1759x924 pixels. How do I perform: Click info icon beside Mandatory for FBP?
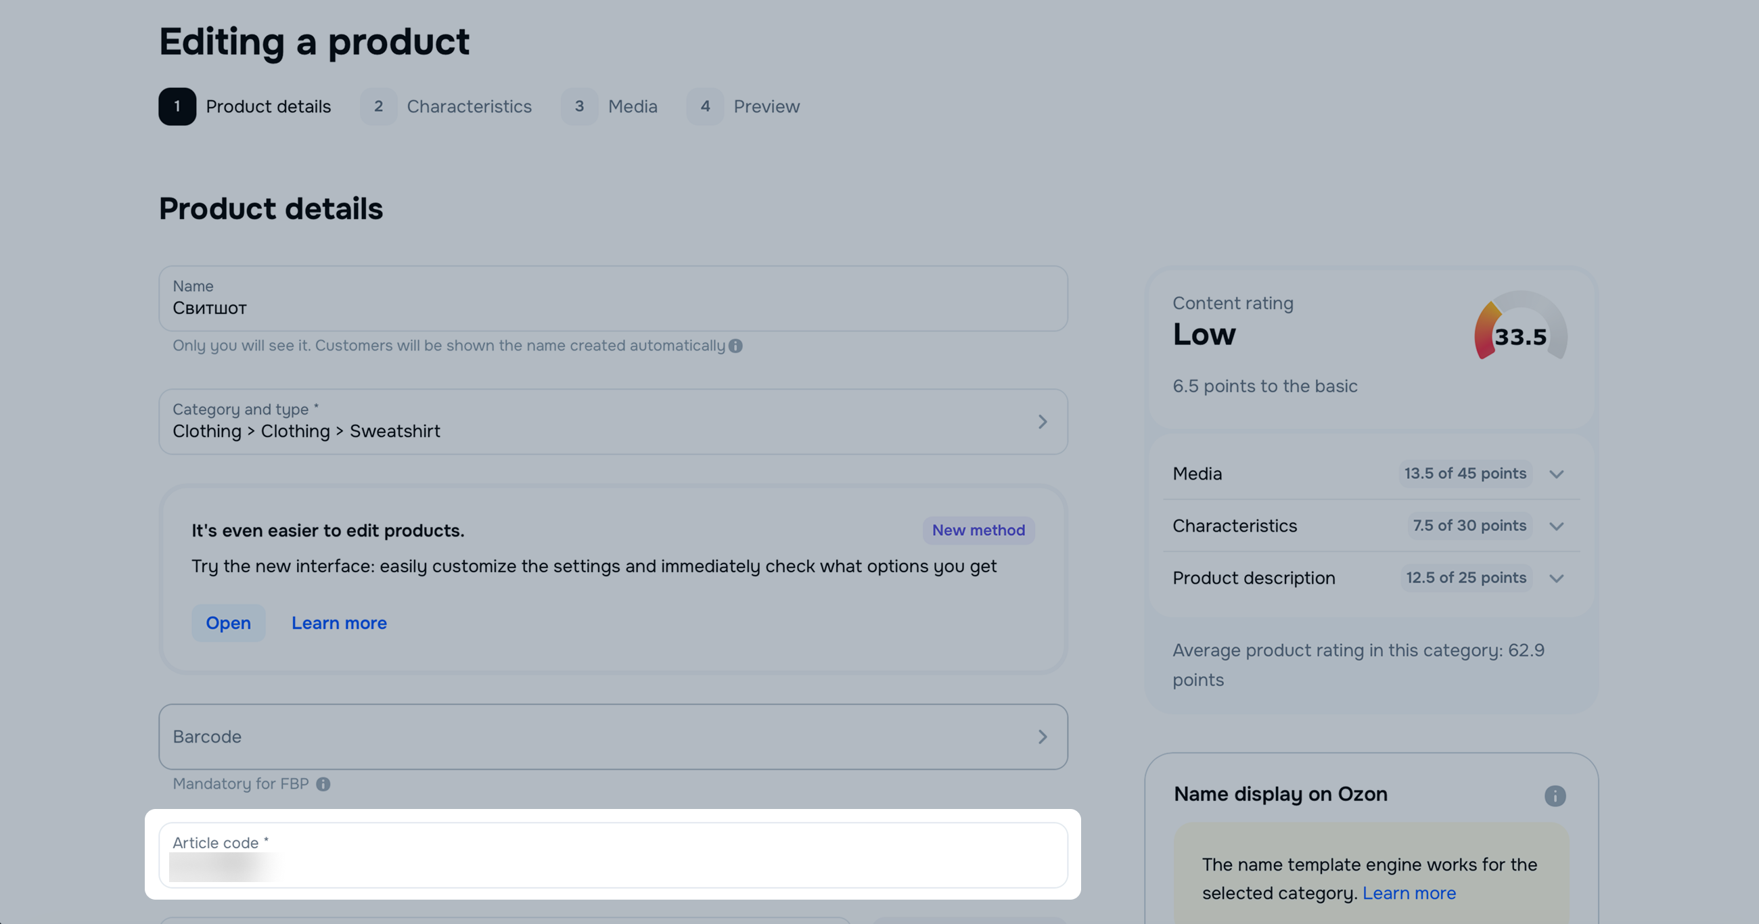(x=323, y=784)
